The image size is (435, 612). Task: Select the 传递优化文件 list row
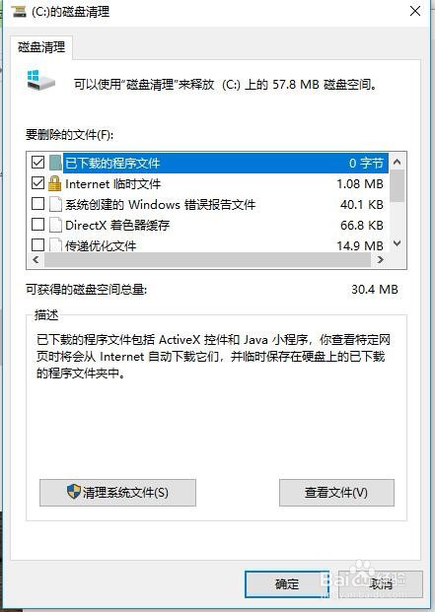click(208, 245)
